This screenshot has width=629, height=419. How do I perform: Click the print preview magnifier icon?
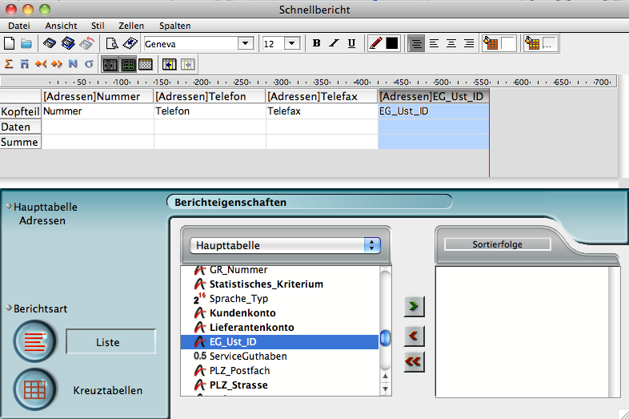[113, 43]
